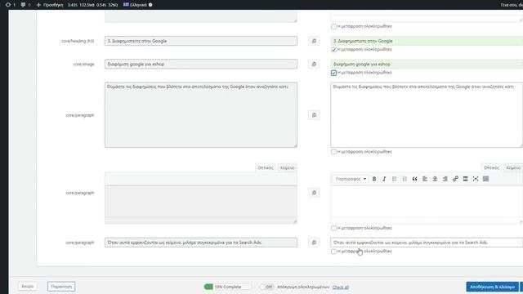This screenshot has height=294, width=523.
Task: Click the Παραίτηση button
Action: pyautogui.click(x=61, y=287)
